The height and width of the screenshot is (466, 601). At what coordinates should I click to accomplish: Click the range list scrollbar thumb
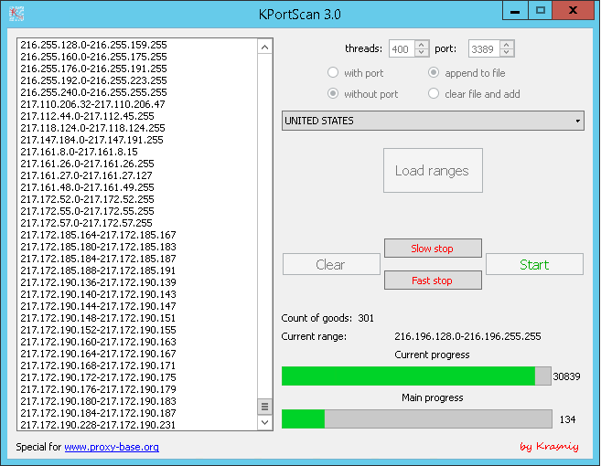coord(264,407)
